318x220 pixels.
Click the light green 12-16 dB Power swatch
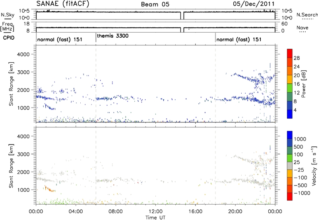[290, 88]
